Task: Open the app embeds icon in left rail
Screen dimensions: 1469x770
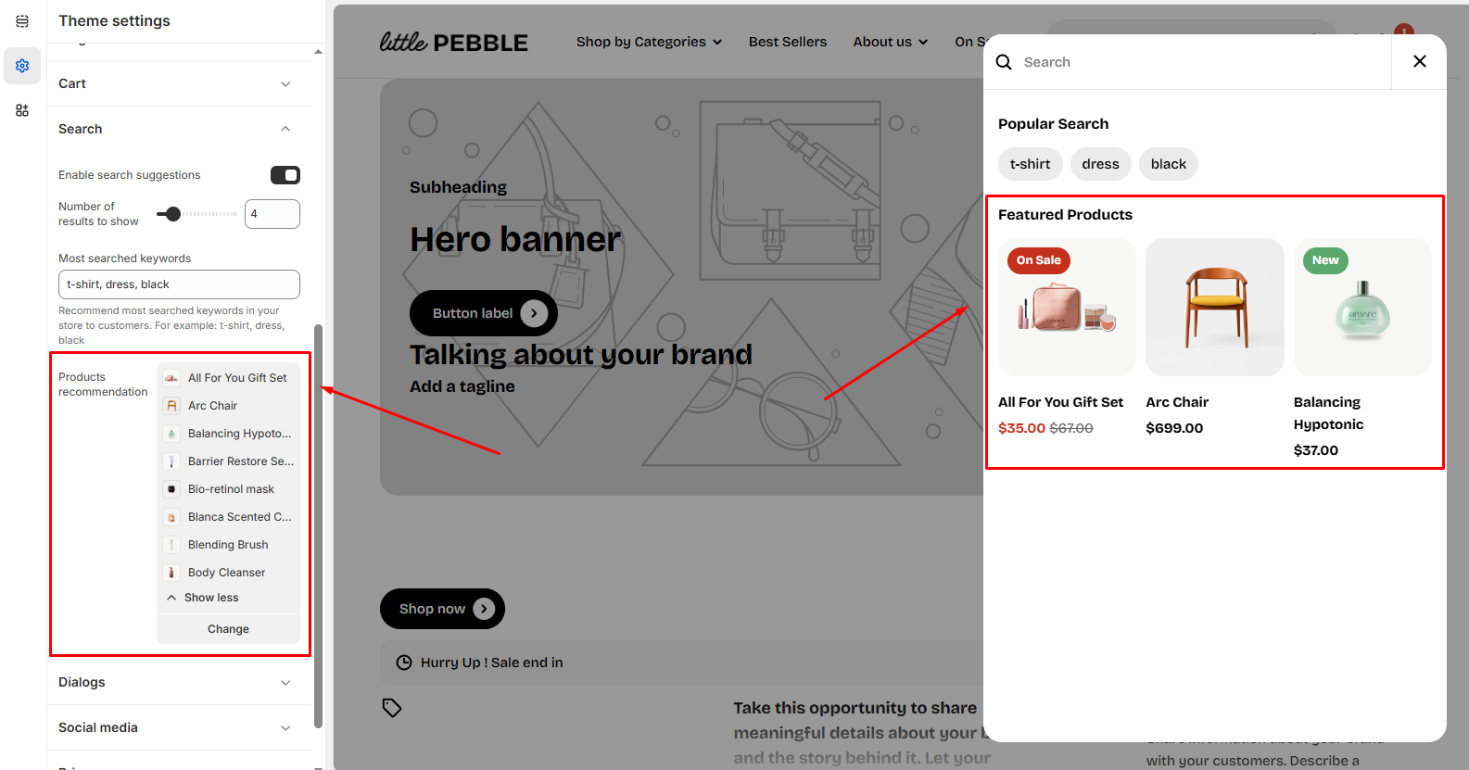Action: (x=22, y=110)
